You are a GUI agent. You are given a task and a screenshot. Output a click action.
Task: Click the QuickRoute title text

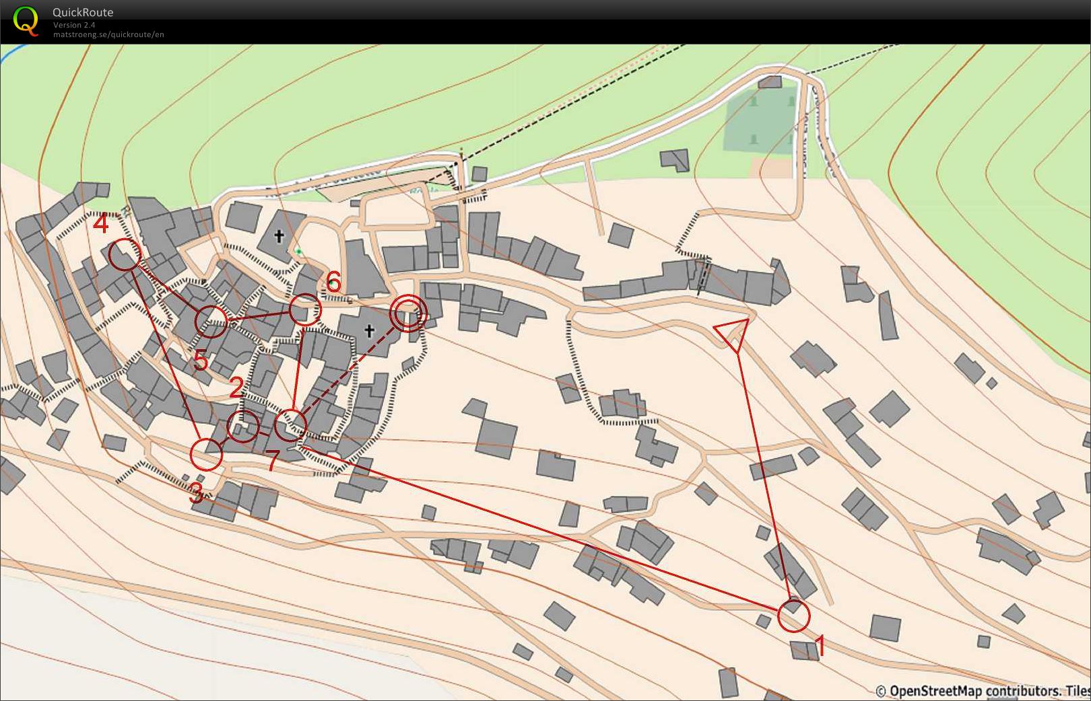tap(83, 12)
